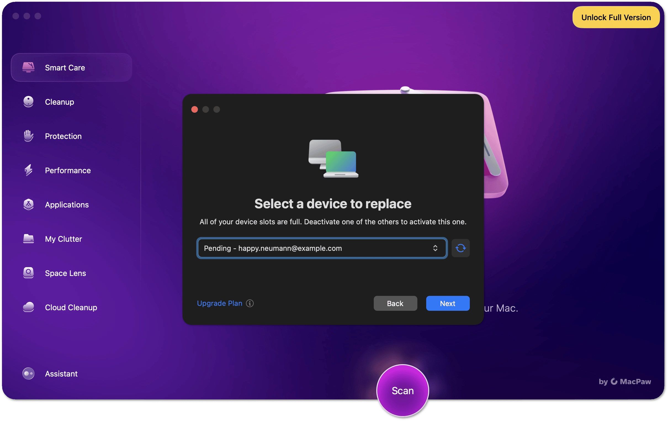Click the Assistant icon
The image size is (668, 421).
tap(28, 373)
